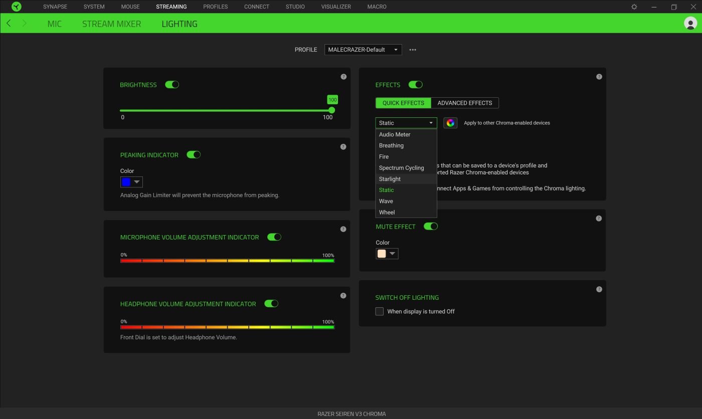Open help for Mute Effect panel

[599, 219]
